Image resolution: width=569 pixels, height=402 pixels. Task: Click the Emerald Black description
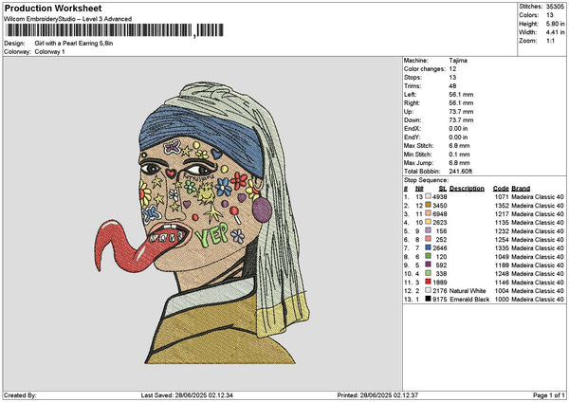tap(469, 300)
